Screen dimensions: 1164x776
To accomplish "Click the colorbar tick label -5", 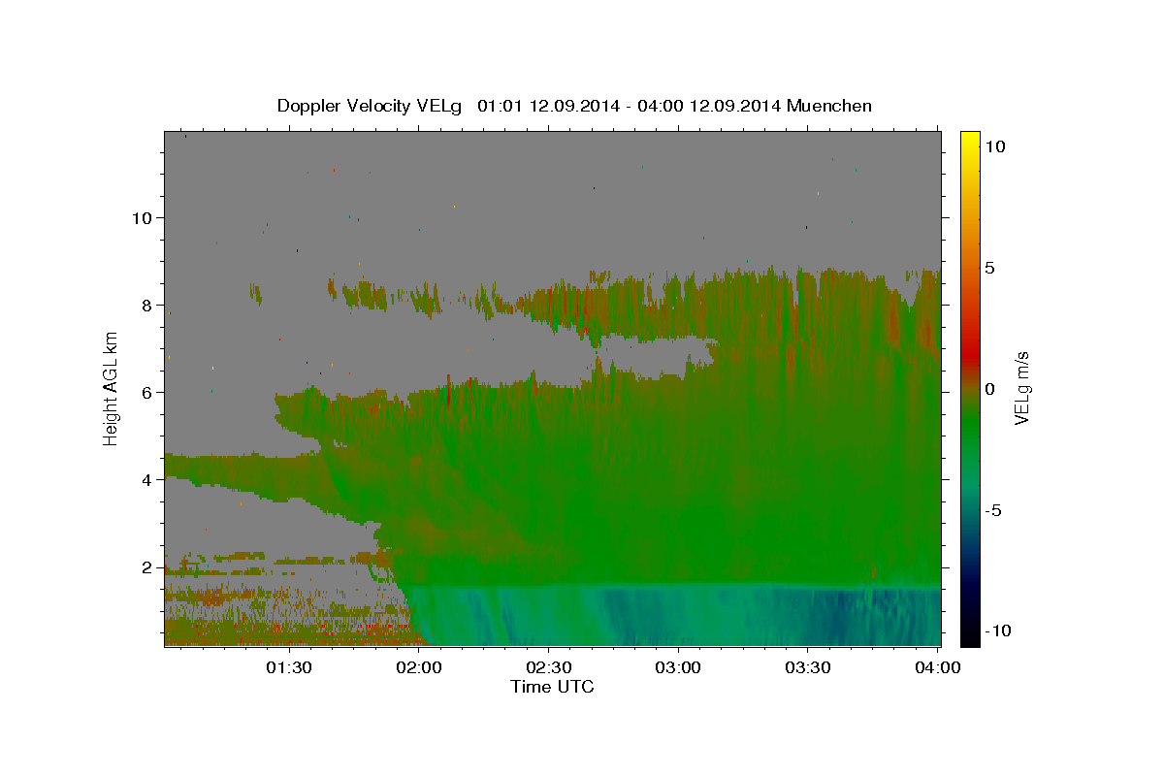I will coord(993,510).
